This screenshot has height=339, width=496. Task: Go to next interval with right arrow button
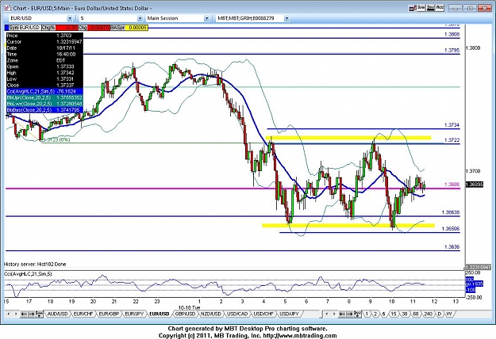(x=349, y=314)
